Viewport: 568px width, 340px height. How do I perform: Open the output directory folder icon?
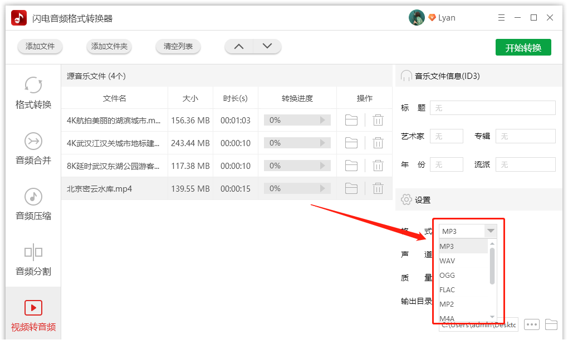pos(551,324)
